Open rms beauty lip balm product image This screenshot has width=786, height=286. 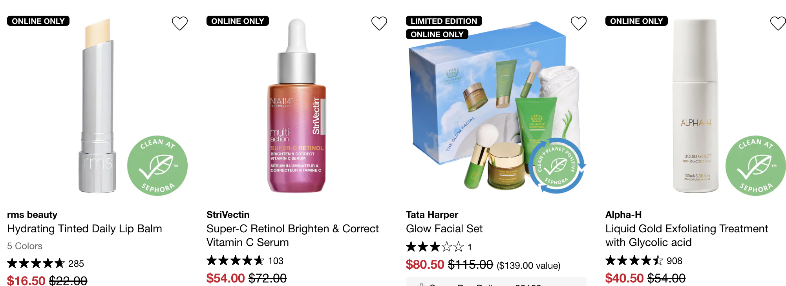click(x=98, y=106)
